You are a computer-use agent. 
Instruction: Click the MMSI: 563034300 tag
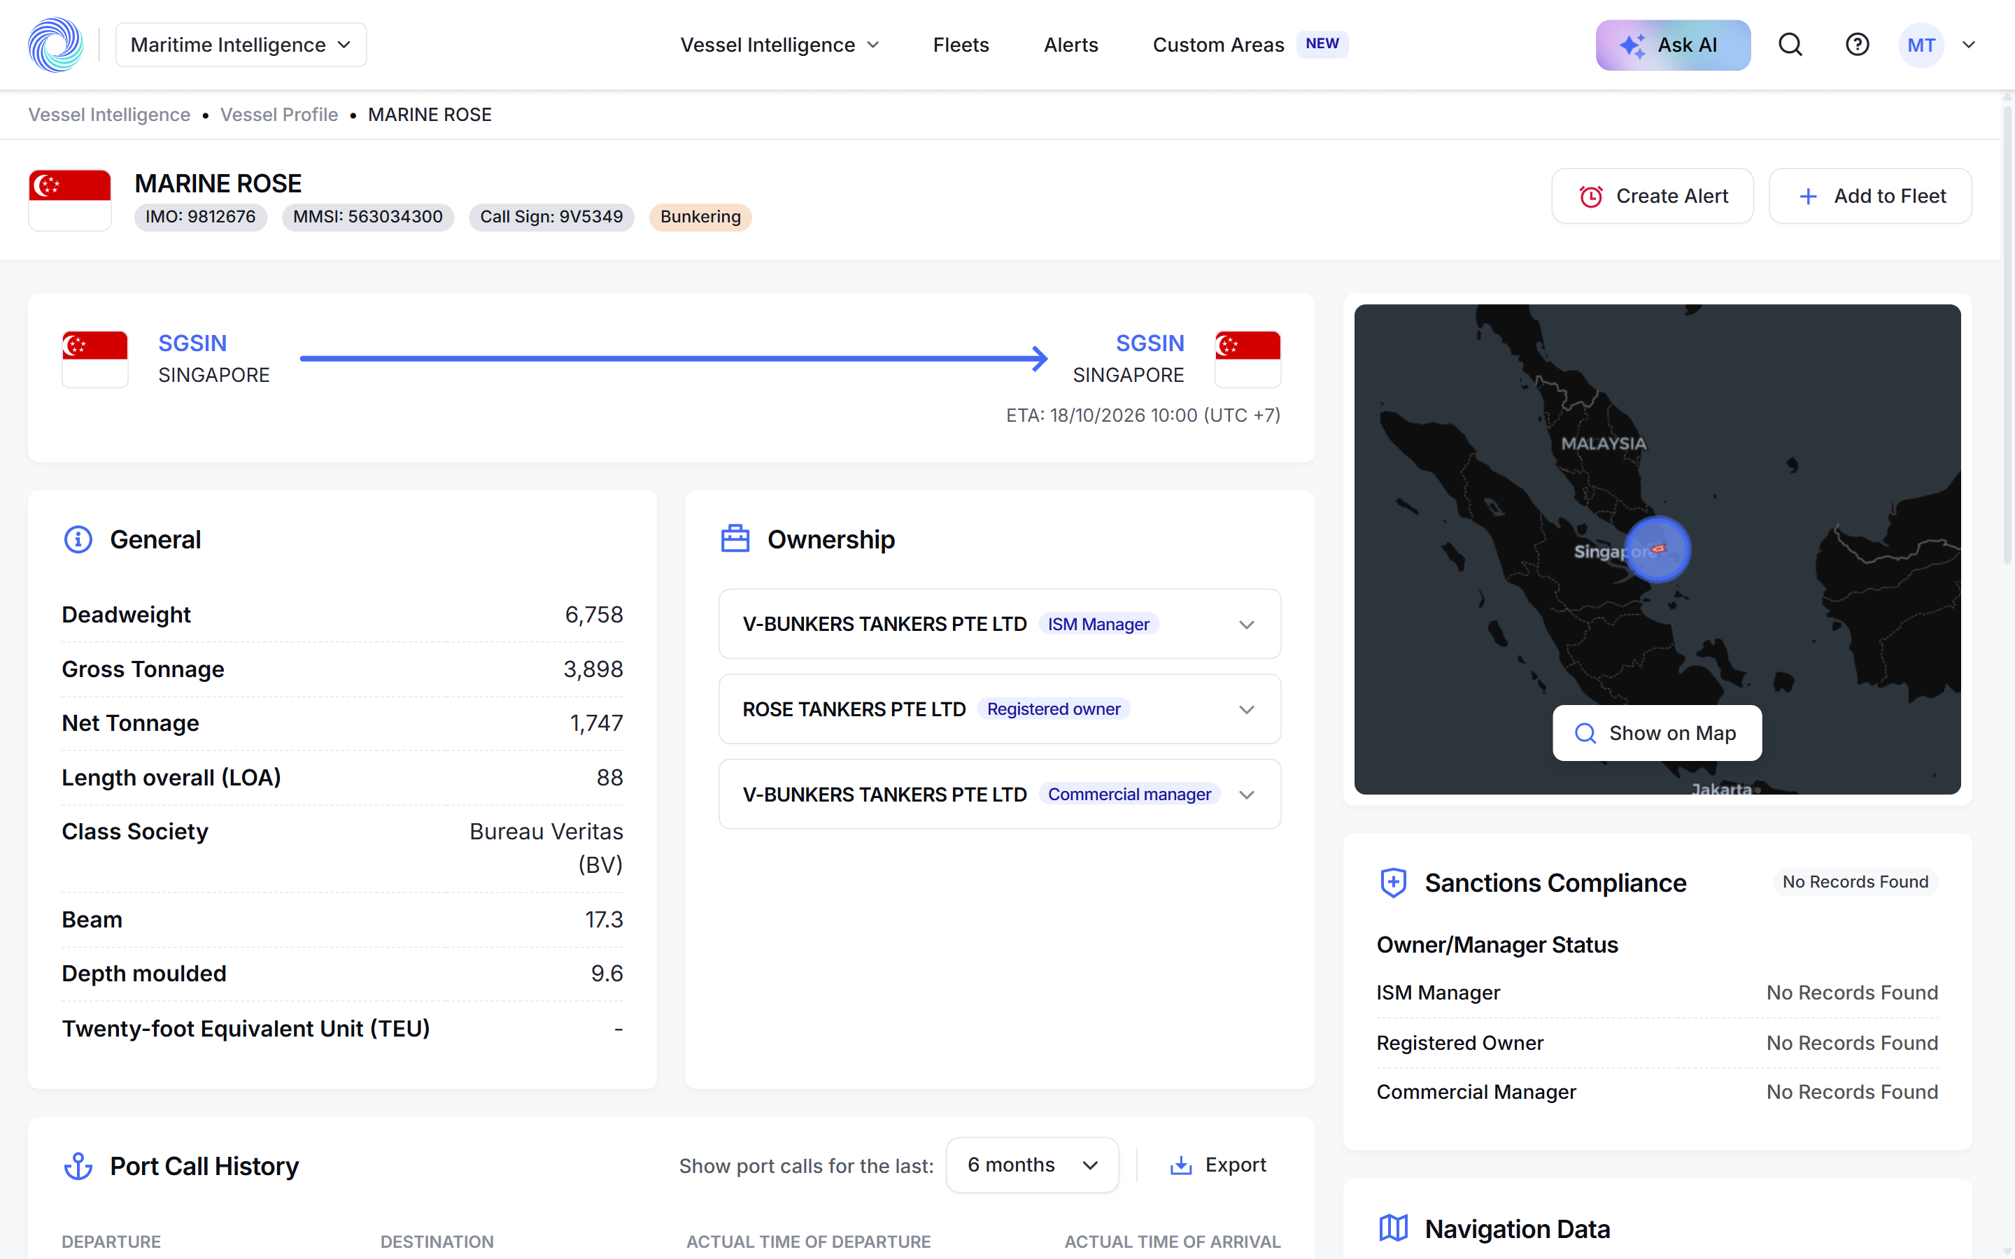pos(368,217)
